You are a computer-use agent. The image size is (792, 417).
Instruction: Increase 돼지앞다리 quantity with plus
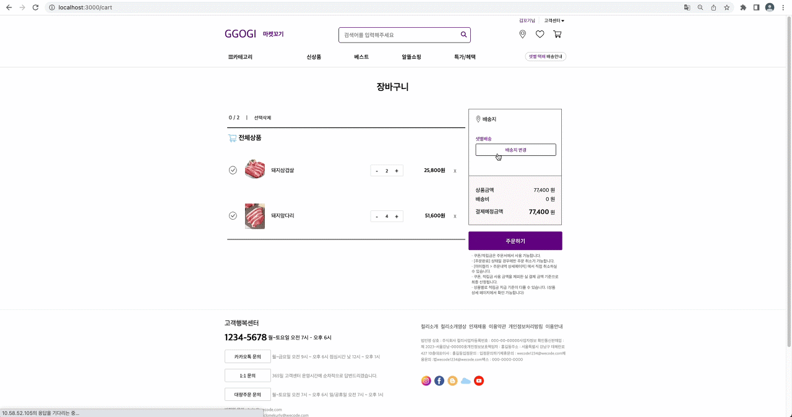(x=397, y=216)
